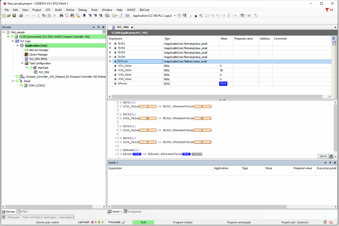
Task: Expand the fbCh3 variable row
Action: pyautogui.click(x=110, y=52)
